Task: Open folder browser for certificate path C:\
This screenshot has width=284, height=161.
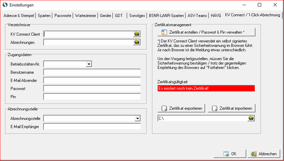Action: coord(251,118)
